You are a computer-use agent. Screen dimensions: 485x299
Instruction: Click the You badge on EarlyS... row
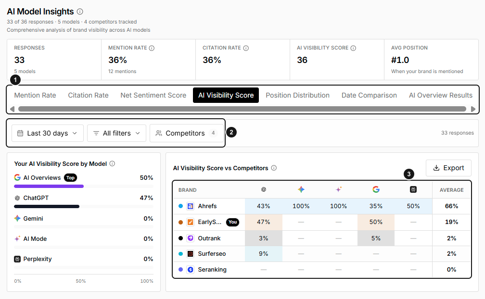click(232, 222)
